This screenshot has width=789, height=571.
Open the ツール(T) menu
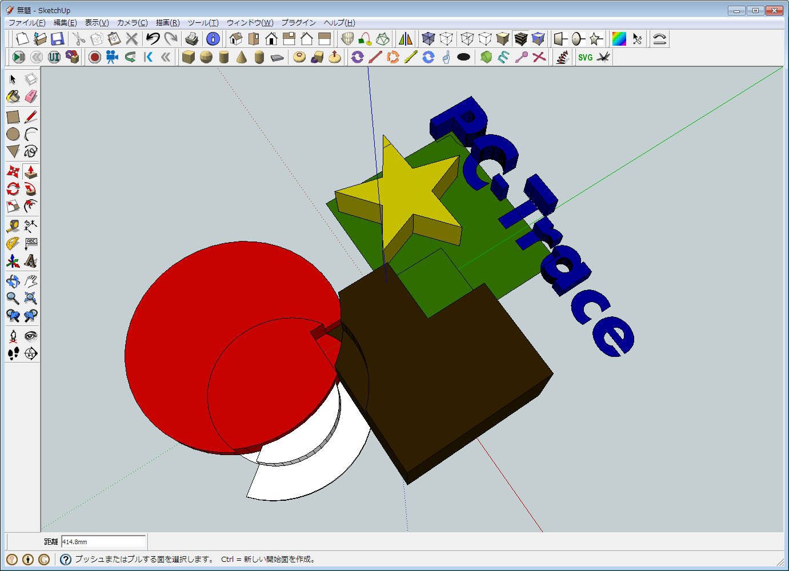[203, 23]
